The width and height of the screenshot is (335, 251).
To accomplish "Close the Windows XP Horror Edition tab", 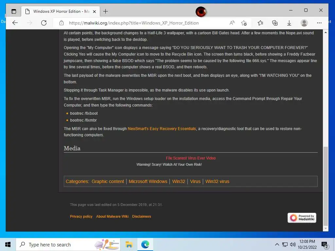I will tap(95, 11).
